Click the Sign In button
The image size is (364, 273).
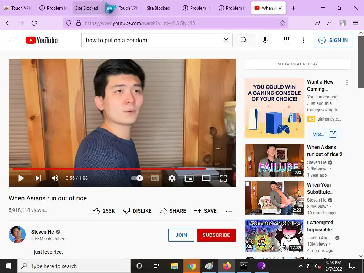pos(333,40)
